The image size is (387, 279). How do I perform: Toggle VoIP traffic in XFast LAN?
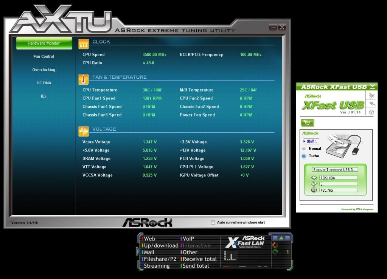pos(187,239)
